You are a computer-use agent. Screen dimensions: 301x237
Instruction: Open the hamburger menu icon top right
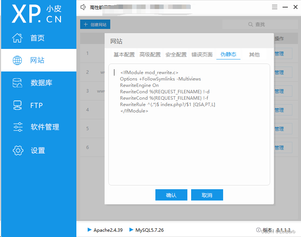(275, 7)
